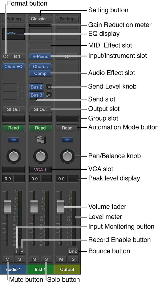Image resolution: width=162 pixels, height=285 pixels.
Task: Select the Output channel name label
Action: (x=67, y=269)
